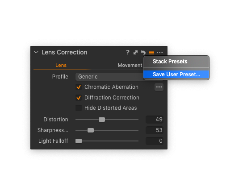Screen dimensions: 247x178
Task: Open the tool options three-dots icon
Action: pos(160,52)
